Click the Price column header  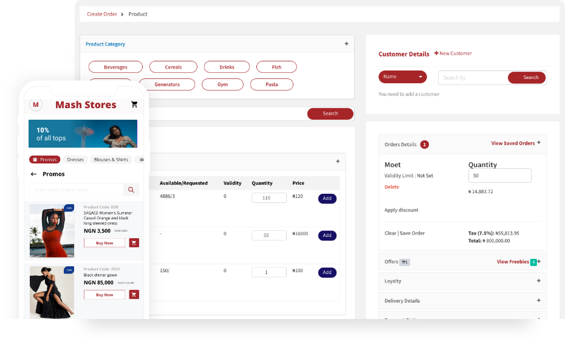298,183
